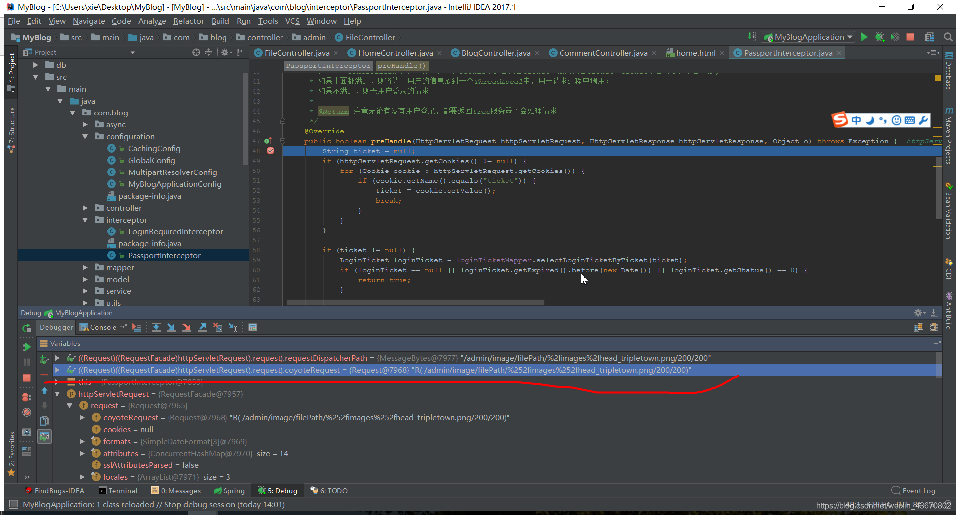Click Drop Frame icon in debugger toolbar
The width and height of the screenshot is (956, 515).
coord(218,327)
